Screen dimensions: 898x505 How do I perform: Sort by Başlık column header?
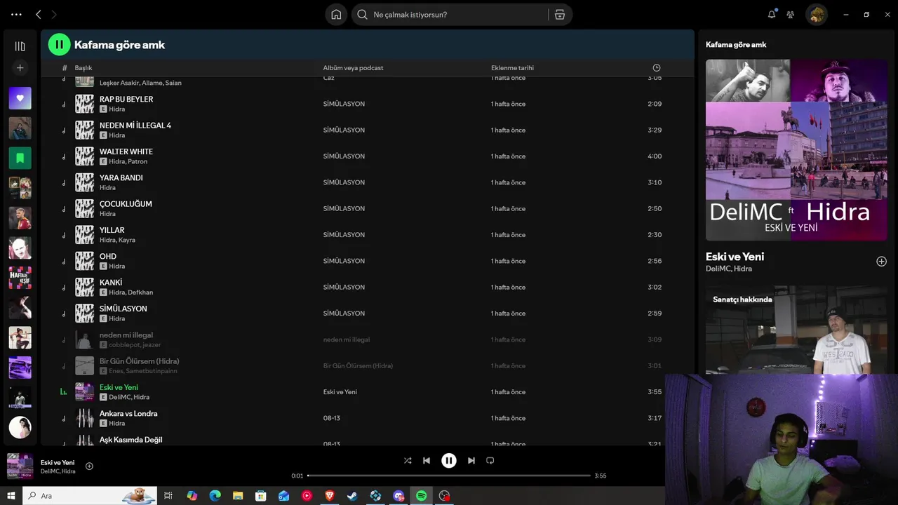click(83, 68)
